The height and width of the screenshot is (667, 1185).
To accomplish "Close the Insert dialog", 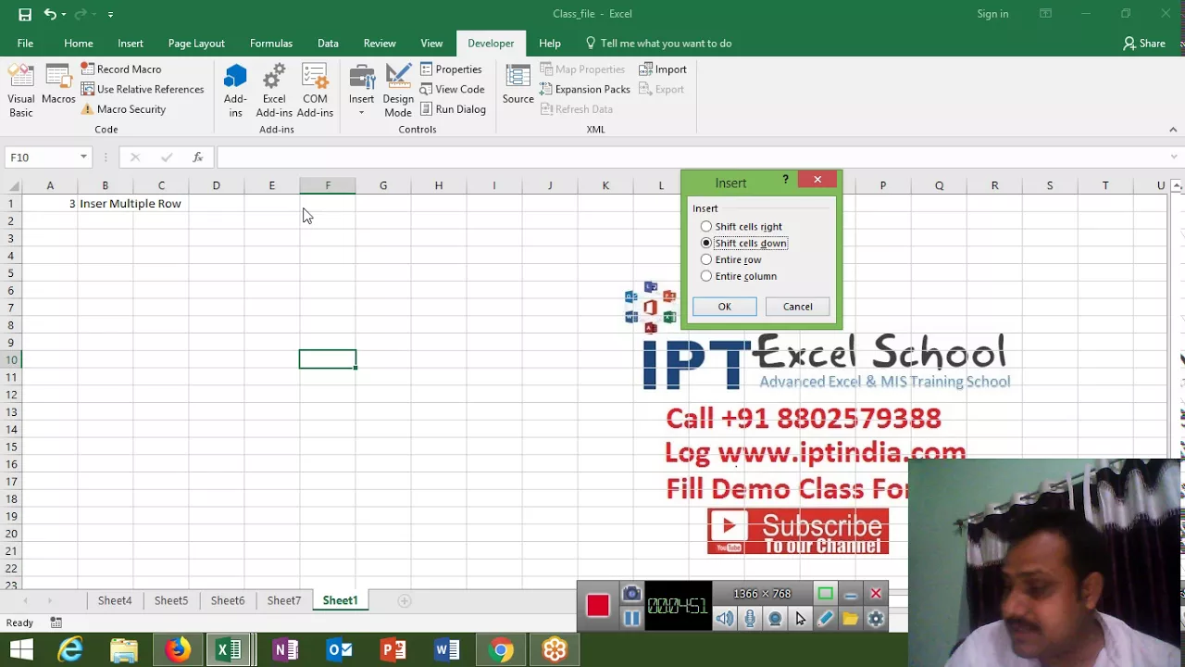I will click(x=817, y=180).
